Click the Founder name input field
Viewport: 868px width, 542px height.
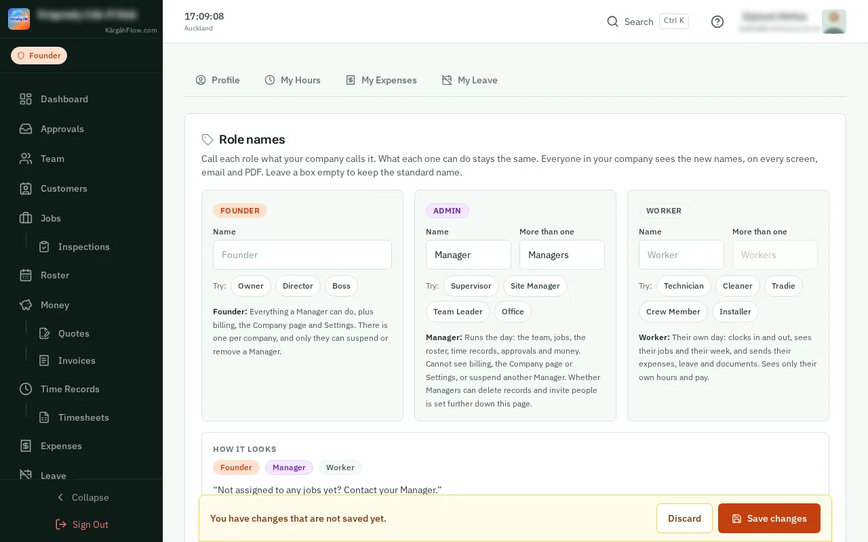pyautogui.click(x=302, y=255)
